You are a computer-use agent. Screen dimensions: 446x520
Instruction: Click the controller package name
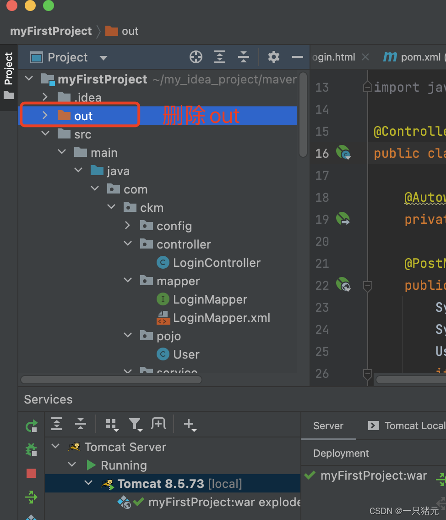184,244
